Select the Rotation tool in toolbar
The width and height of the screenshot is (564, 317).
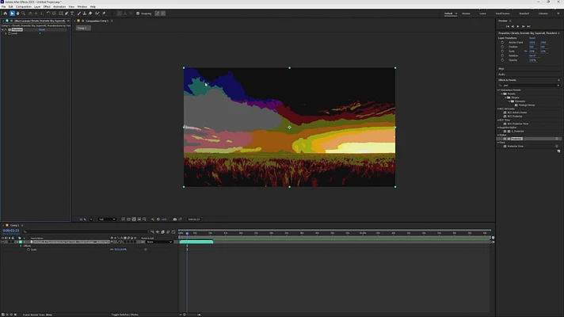point(48,13)
